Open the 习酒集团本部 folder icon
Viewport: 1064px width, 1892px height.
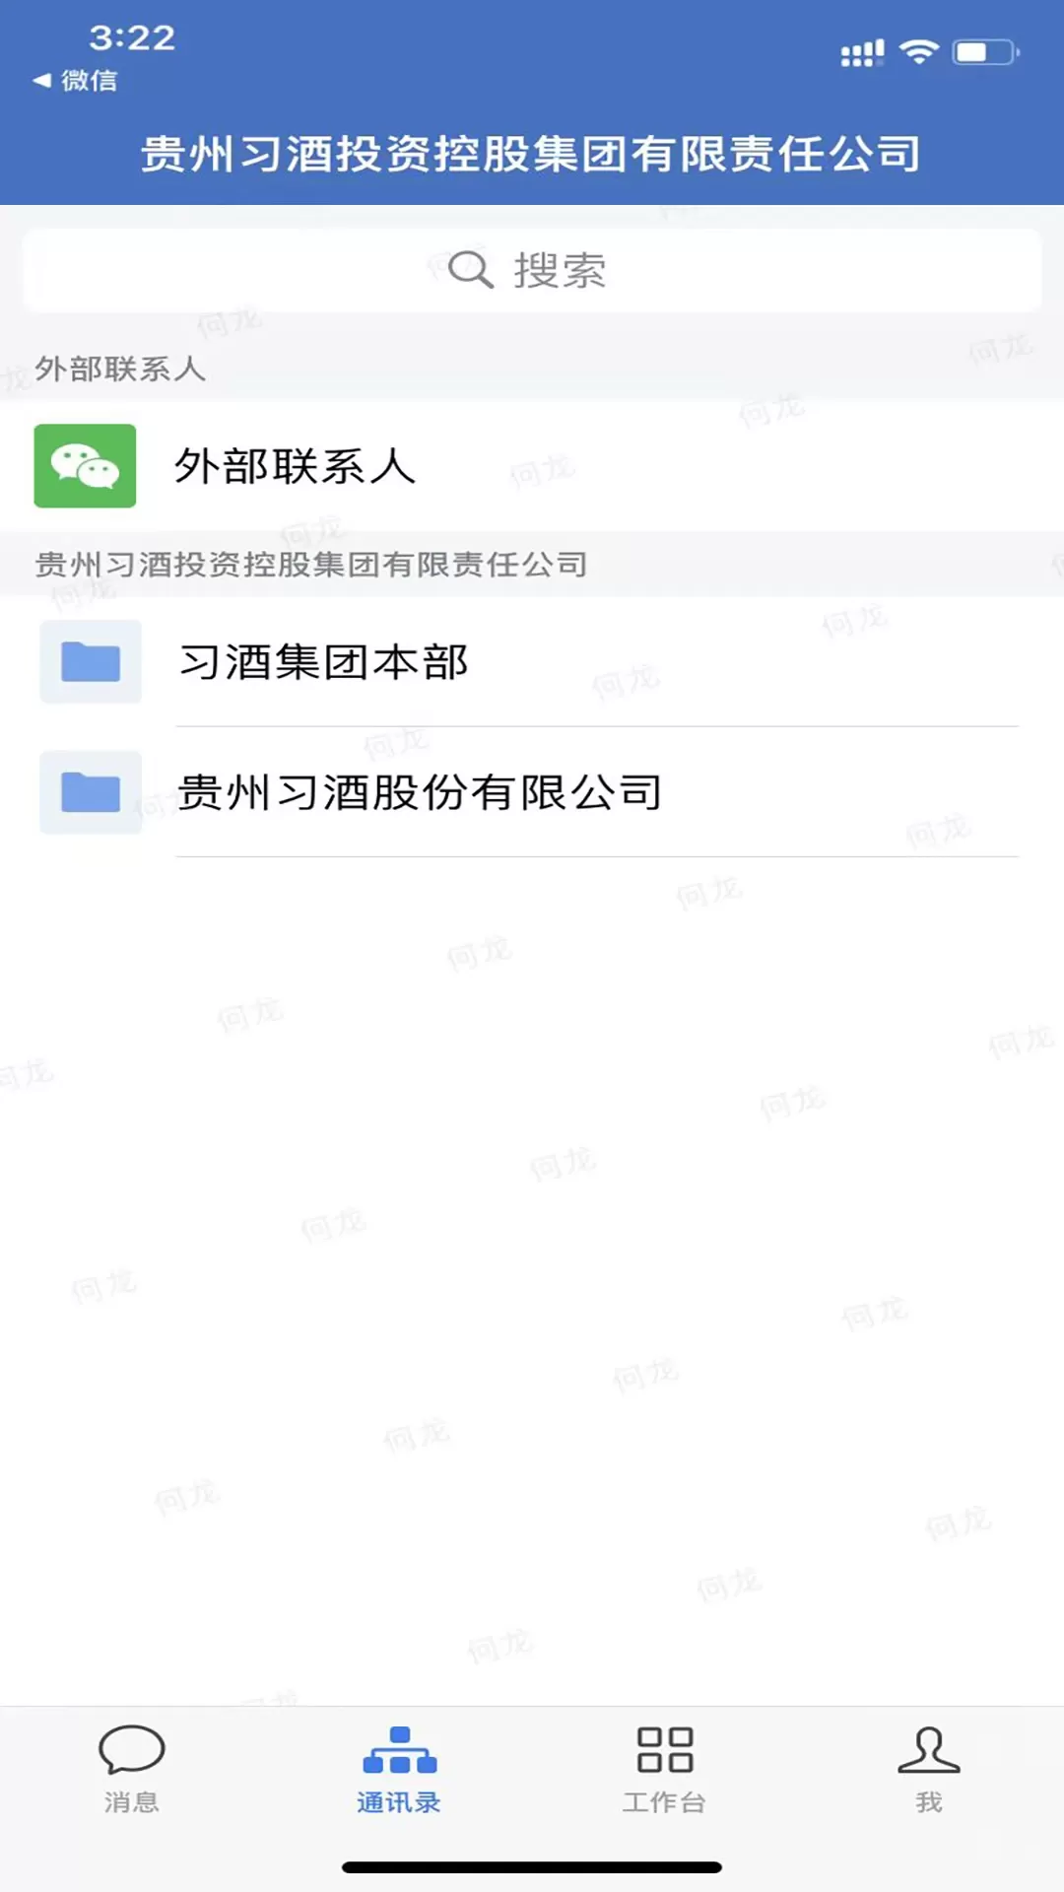pos(91,661)
